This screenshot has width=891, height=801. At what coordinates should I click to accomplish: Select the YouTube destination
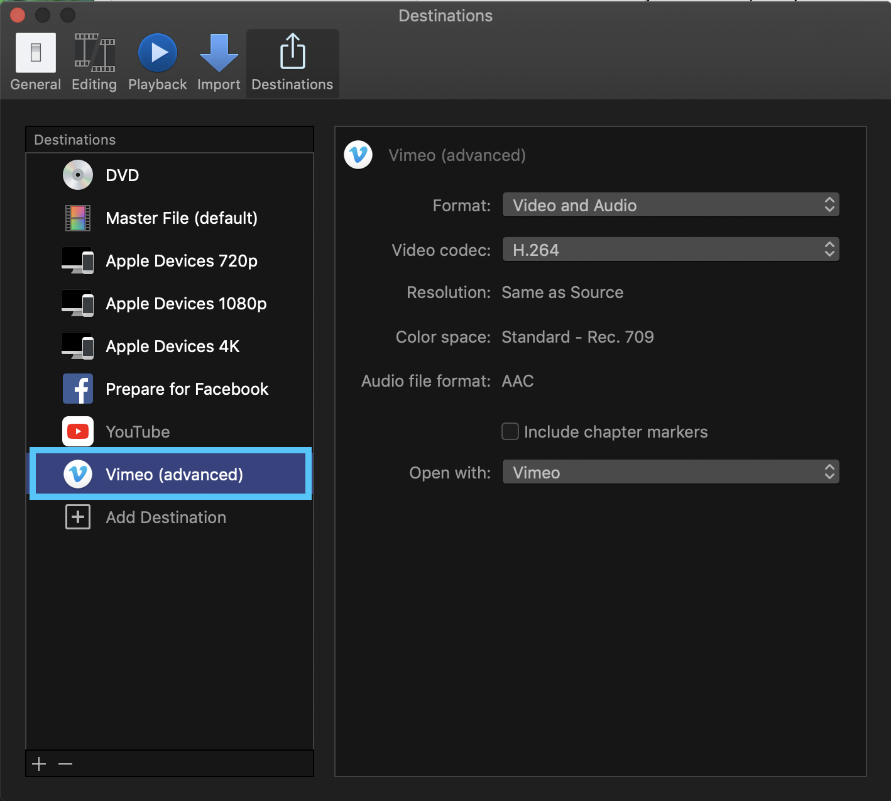[138, 432]
